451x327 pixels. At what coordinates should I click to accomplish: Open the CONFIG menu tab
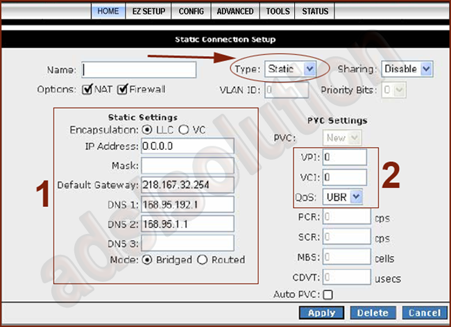[191, 12]
